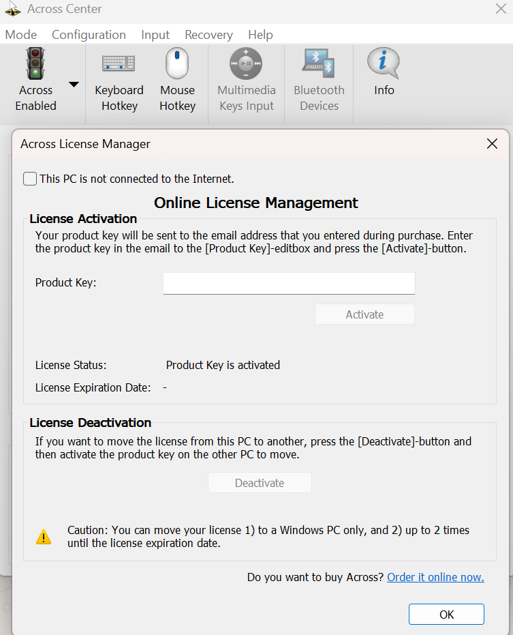Open Bluetooth Devices from toolbar
The image size is (513, 635).
[x=319, y=80]
